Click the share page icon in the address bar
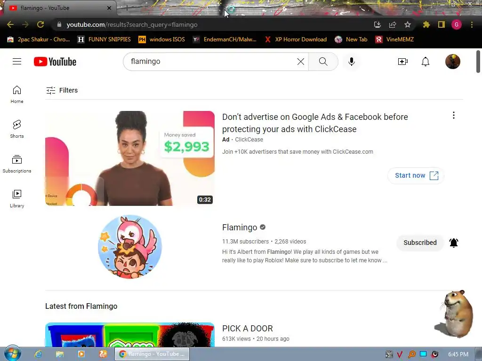This screenshot has height=361, width=482. [392, 24]
